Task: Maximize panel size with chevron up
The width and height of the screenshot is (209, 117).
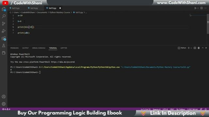Action: click(203, 48)
